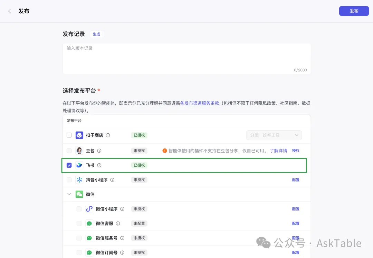373x258 pixels.
Task: Click info icon next to 飞书
Action: pos(99,165)
